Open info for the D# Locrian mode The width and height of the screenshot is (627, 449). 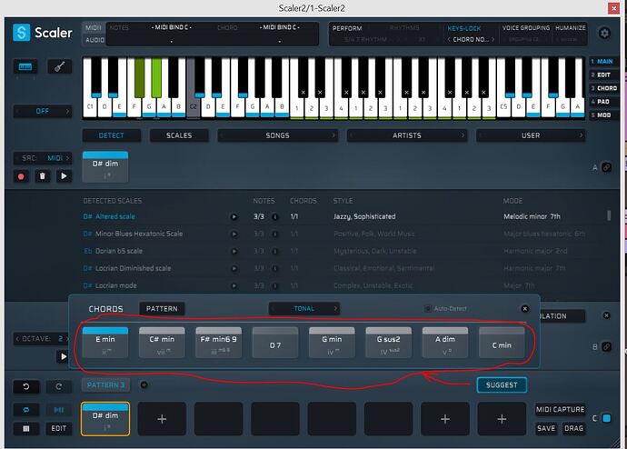[275, 286]
